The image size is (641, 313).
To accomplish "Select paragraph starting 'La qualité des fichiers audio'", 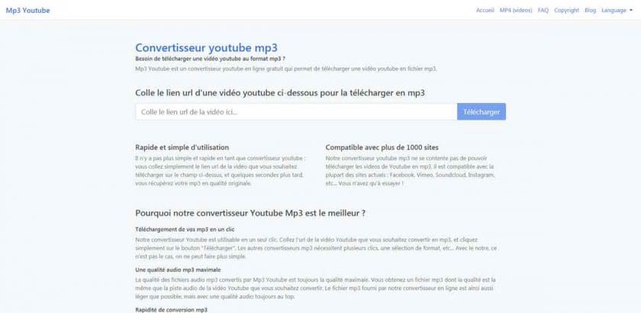I will 315,288.
